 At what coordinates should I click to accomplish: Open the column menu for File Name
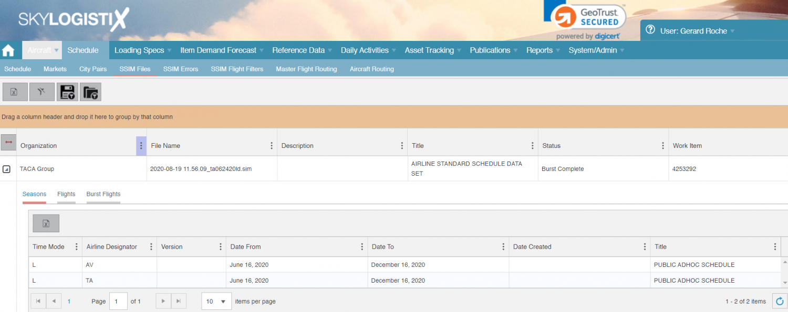coord(271,145)
